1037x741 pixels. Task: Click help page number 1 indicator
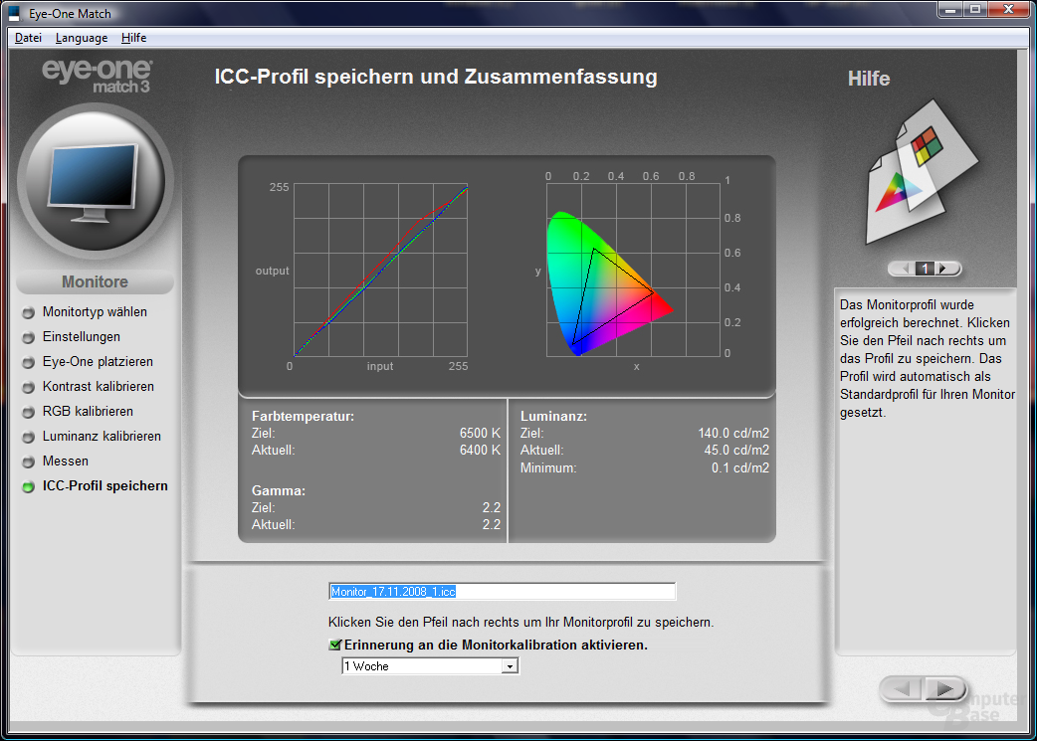(926, 269)
